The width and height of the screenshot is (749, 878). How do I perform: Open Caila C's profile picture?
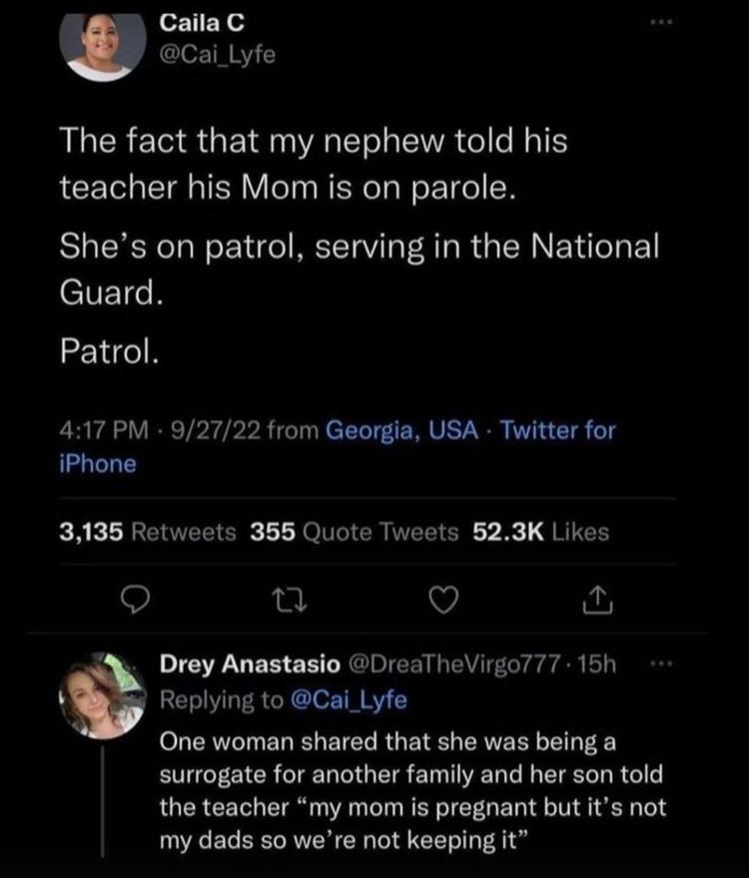click(99, 44)
